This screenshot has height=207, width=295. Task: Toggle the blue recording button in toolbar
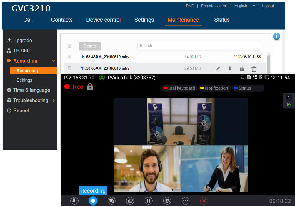coord(93,201)
